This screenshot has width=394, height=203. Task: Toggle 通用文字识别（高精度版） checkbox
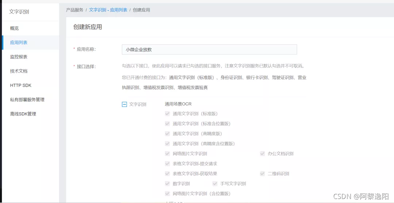pos(167,134)
